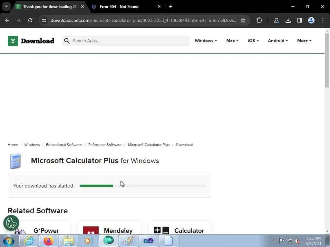Launch Firefox from taskbar
The width and height of the screenshot is (330, 247).
coord(49,241)
